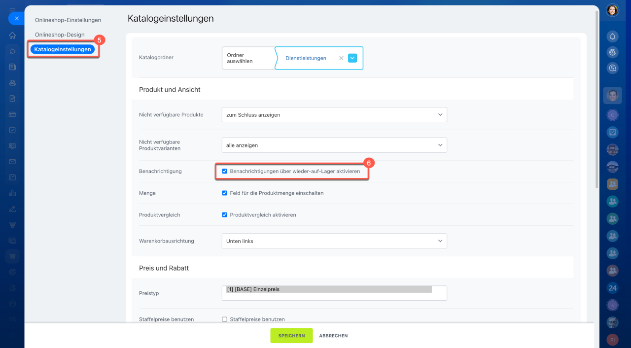Open the user profile avatar at top right
The image size is (631, 348).
[x=612, y=10]
